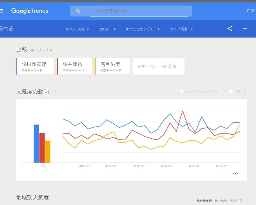Open the embed code icon under chart
The image size is (256, 205).
(235, 173)
